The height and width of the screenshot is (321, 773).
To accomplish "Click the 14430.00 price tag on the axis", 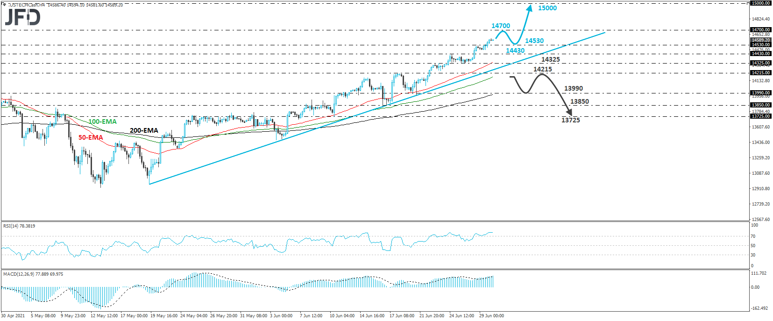I will (x=761, y=54).
